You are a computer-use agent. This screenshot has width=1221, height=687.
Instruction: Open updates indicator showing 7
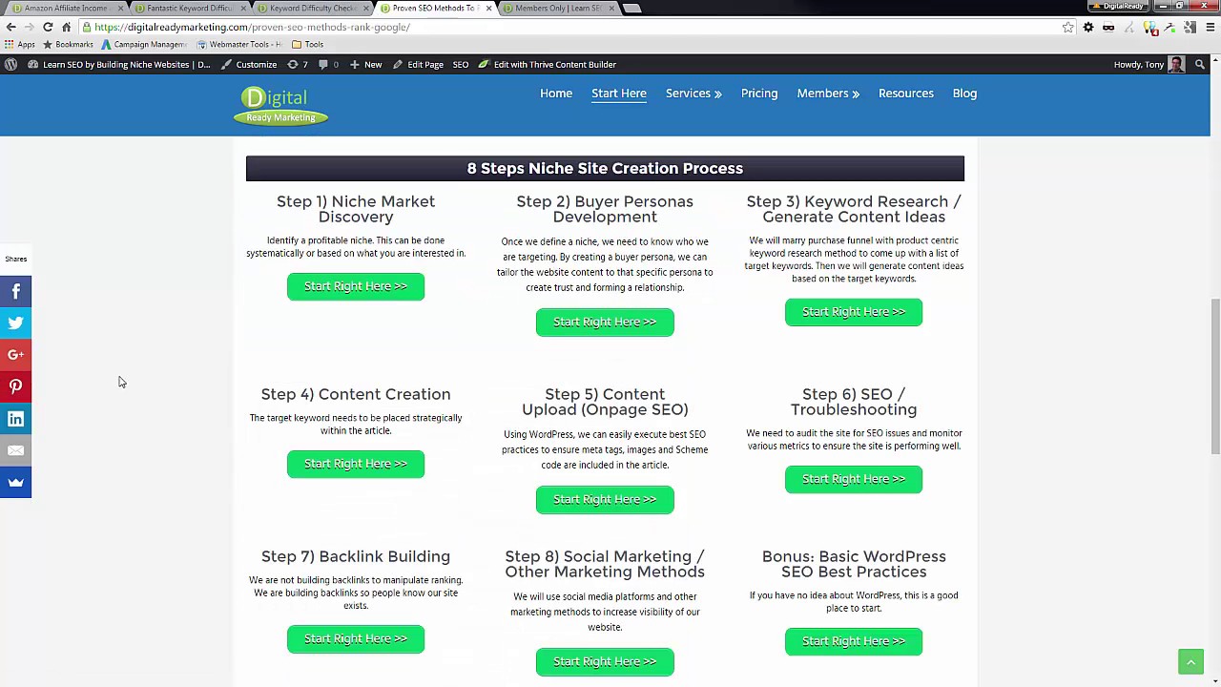(299, 64)
